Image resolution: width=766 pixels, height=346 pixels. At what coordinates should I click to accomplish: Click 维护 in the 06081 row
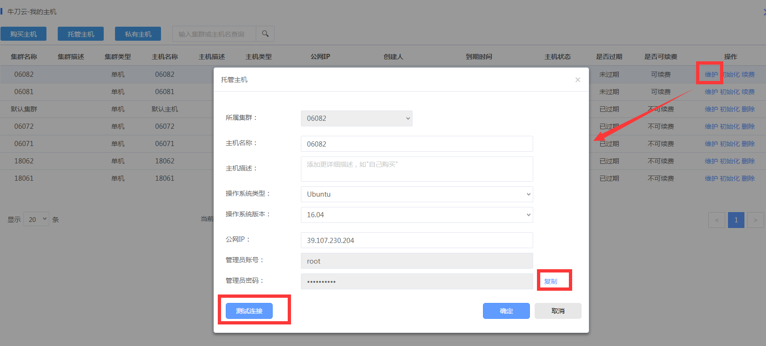pyautogui.click(x=711, y=92)
